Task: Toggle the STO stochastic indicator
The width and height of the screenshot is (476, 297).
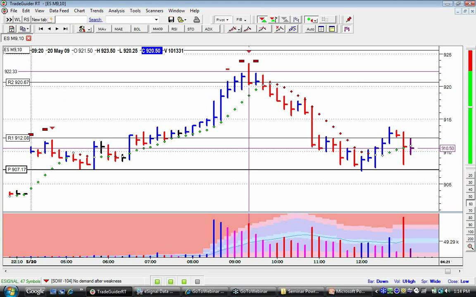Action: click(x=190, y=29)
